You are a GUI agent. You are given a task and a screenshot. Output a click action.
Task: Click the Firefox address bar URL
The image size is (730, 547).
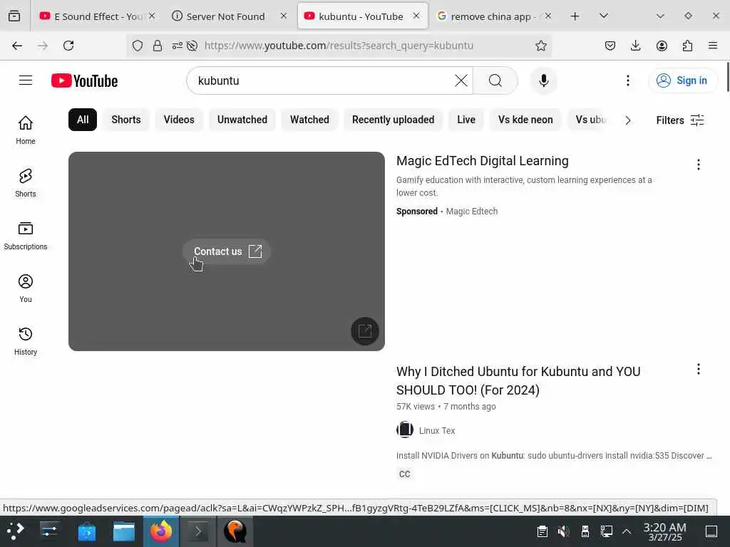click(x=339, y=46)
